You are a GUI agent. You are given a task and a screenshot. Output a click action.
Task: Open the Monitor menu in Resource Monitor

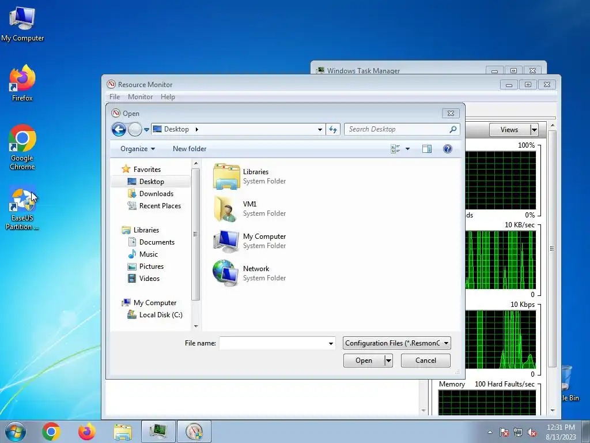(x=141, y=97)
